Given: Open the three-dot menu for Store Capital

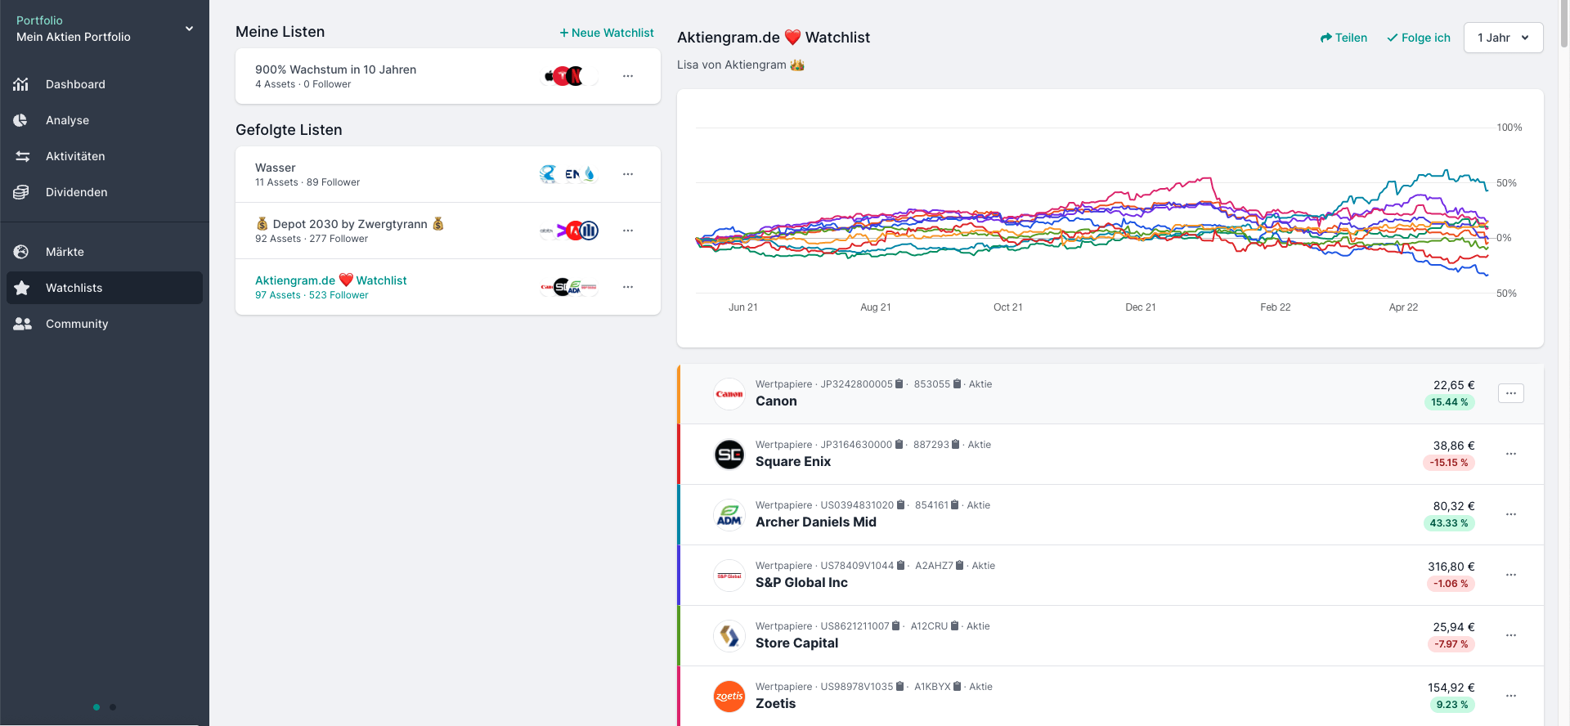Looking at the screenshot, I should pos(1511,635).
